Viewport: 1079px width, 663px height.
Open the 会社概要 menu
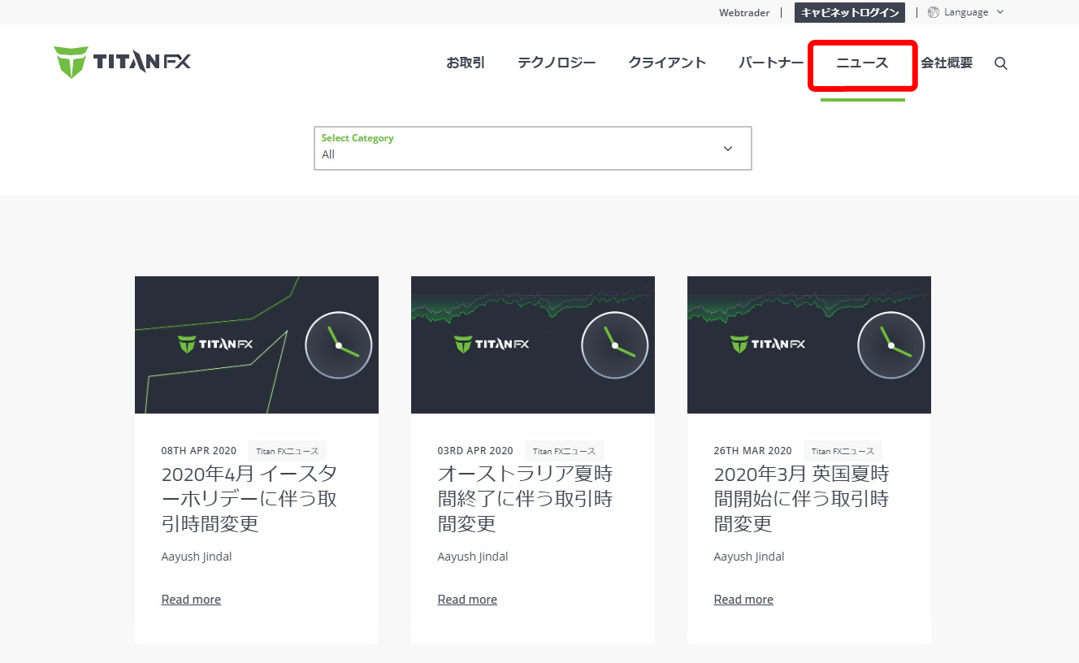tap(947, 63)
